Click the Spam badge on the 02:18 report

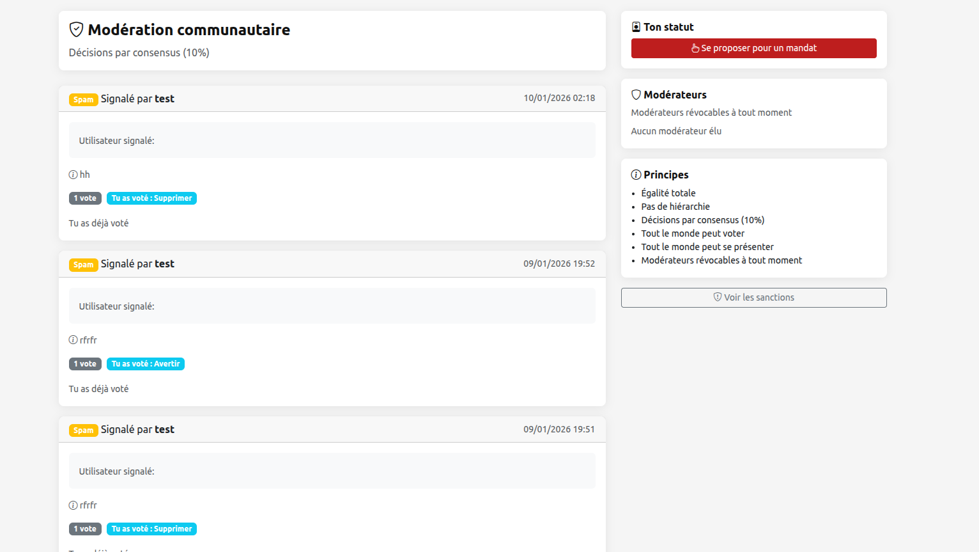point(83,99)
